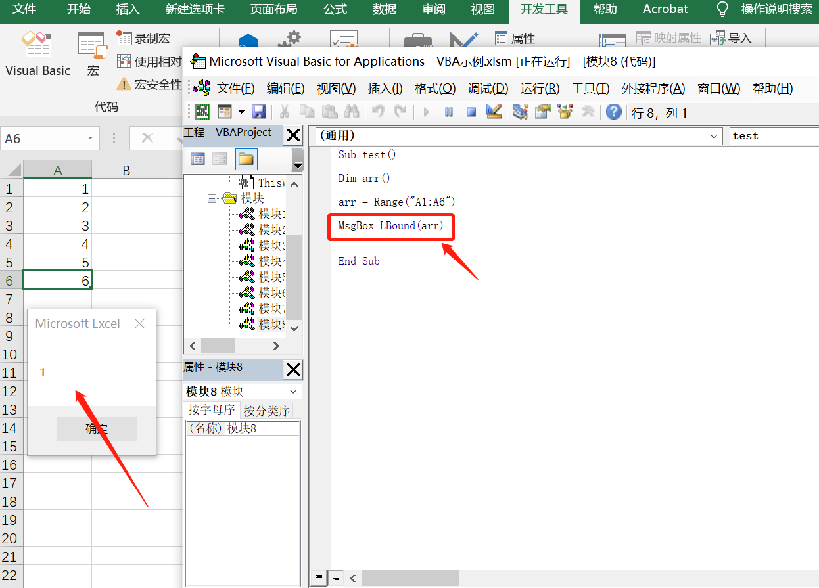Toggle Design Mode icon in VBA toolbar

point(494,112)
